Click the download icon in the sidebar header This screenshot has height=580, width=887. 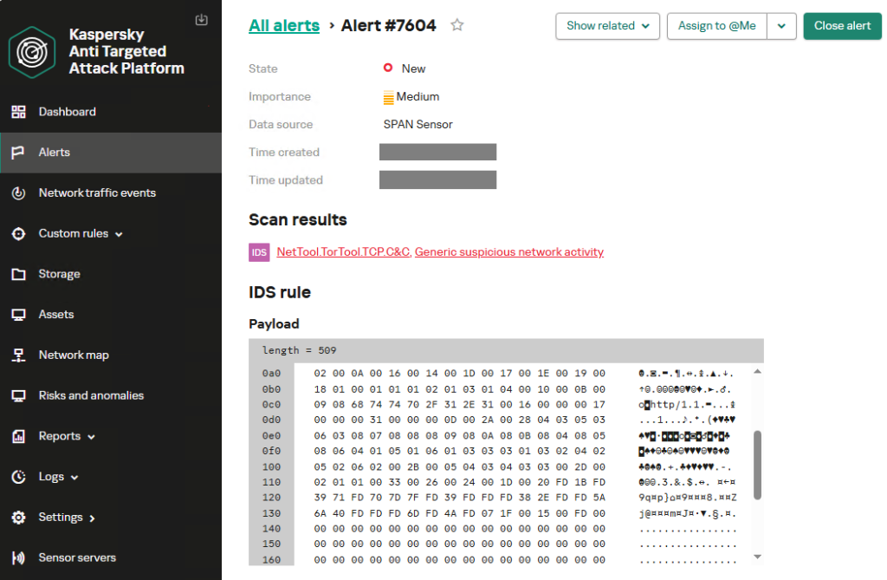[x=201, y=20]
